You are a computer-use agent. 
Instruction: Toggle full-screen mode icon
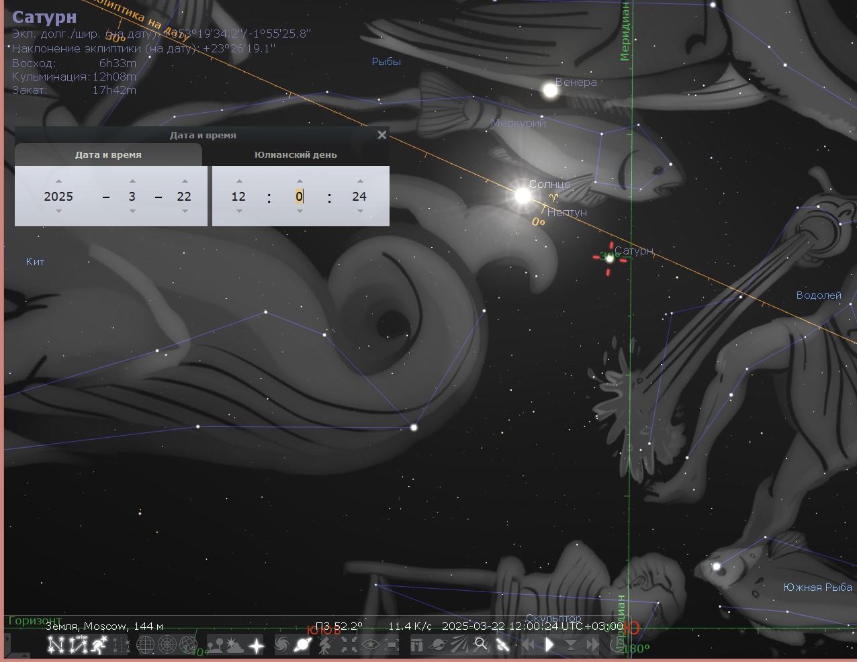(392, 645)
